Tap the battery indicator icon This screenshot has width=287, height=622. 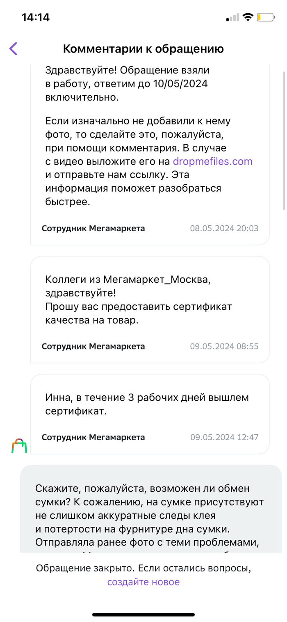click(x=266, y=17)
